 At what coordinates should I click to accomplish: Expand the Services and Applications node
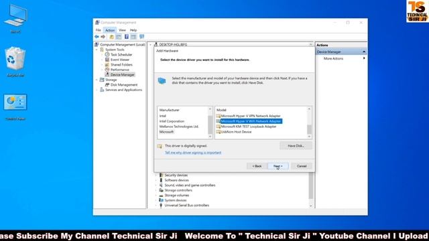point(97,90)
